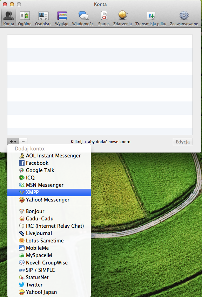The height and width of the screenshot is (297, 202).
Task: Choose MobileMe from the account menu
Action: (x=49, y=248)
